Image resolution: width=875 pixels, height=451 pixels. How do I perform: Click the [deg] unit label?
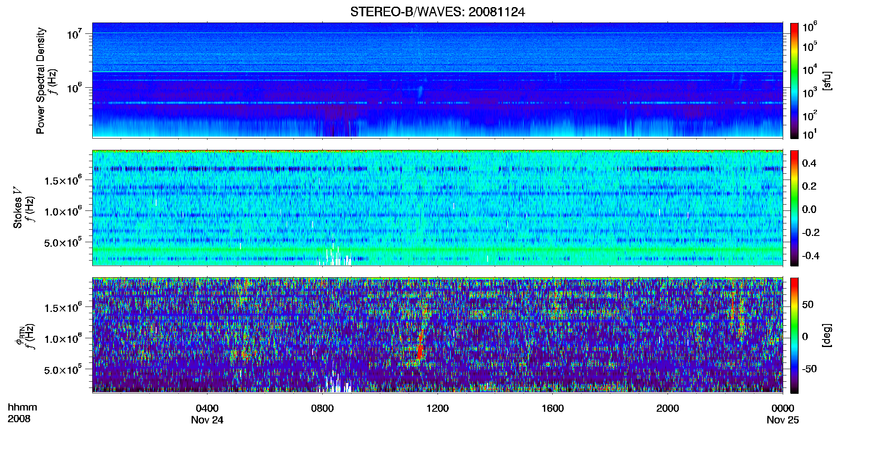tap(827, 335)
